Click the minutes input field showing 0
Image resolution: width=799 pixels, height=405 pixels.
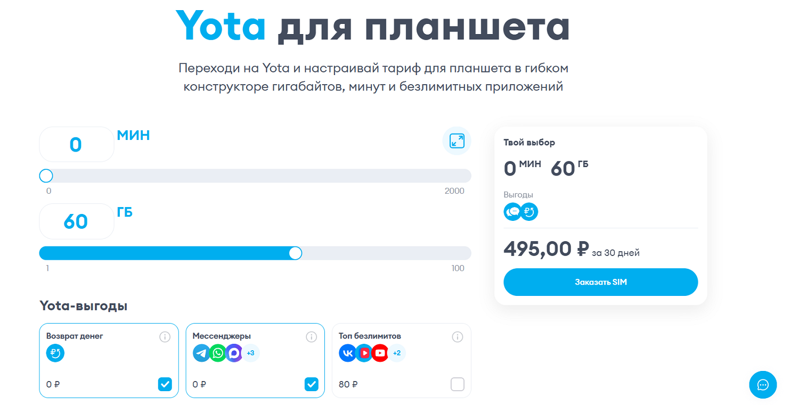tap(76, 144)
